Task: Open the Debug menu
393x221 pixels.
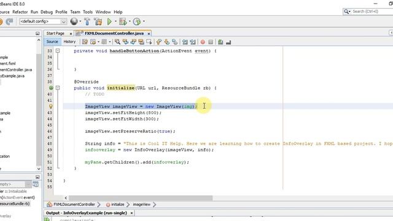Action: click(47, 12)
